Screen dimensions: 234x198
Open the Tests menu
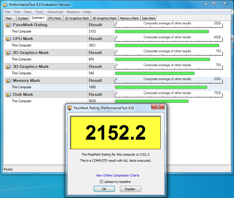pos(39,12)
